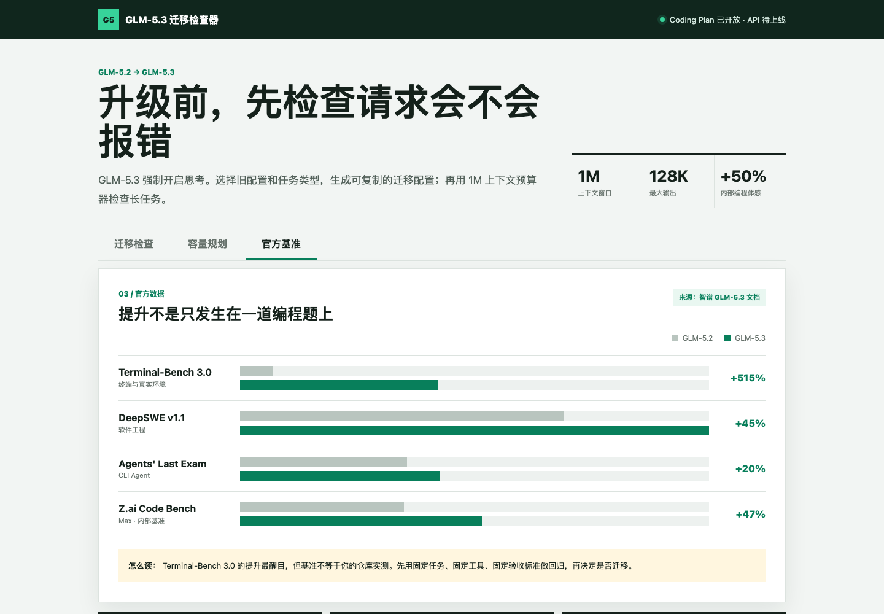Click the 上下文窗口 stat caption

(594, 193)
